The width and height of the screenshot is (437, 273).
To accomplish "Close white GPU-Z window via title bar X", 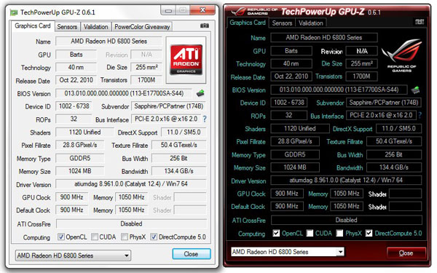I will 202,10.
